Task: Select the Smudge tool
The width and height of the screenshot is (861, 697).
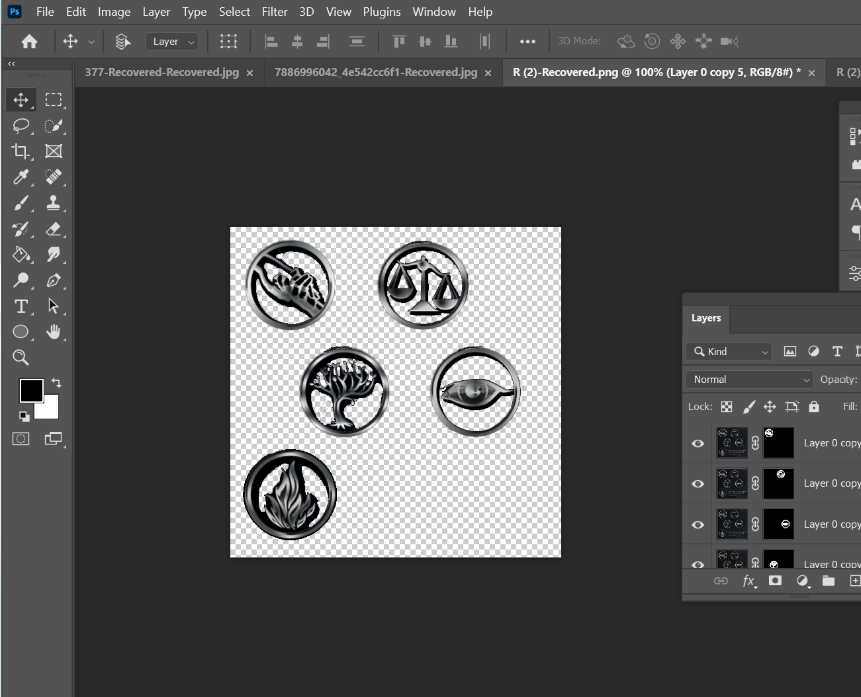Action: coord(54,255)
